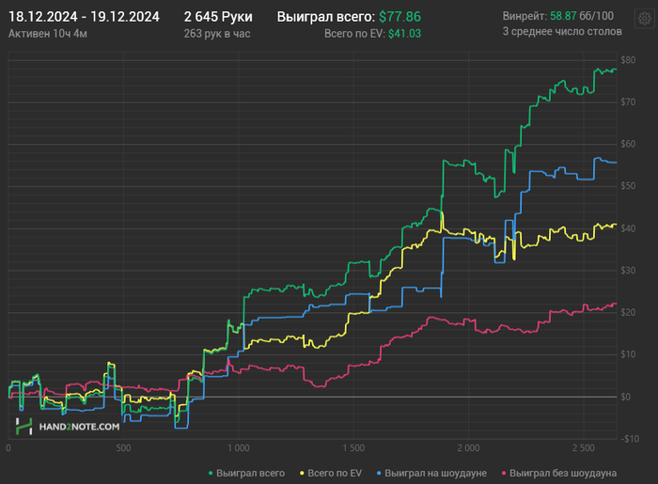The image size is (658, 484).
Task: Click '263 рук в час' text
Action: pos(217,34)
